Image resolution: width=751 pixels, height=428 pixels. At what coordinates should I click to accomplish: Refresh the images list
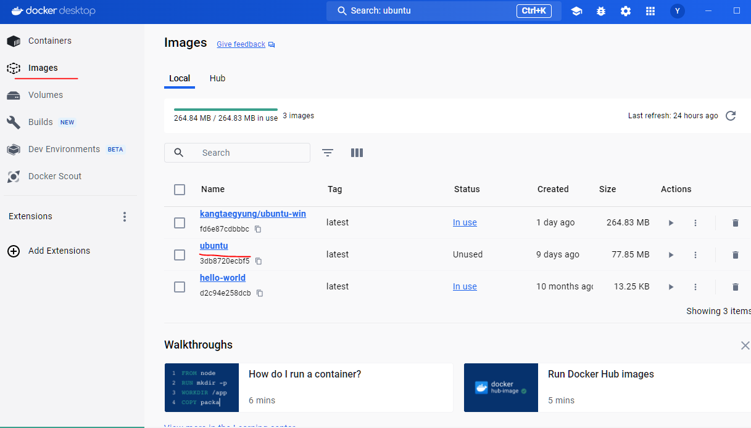click(x=731, y=116)
